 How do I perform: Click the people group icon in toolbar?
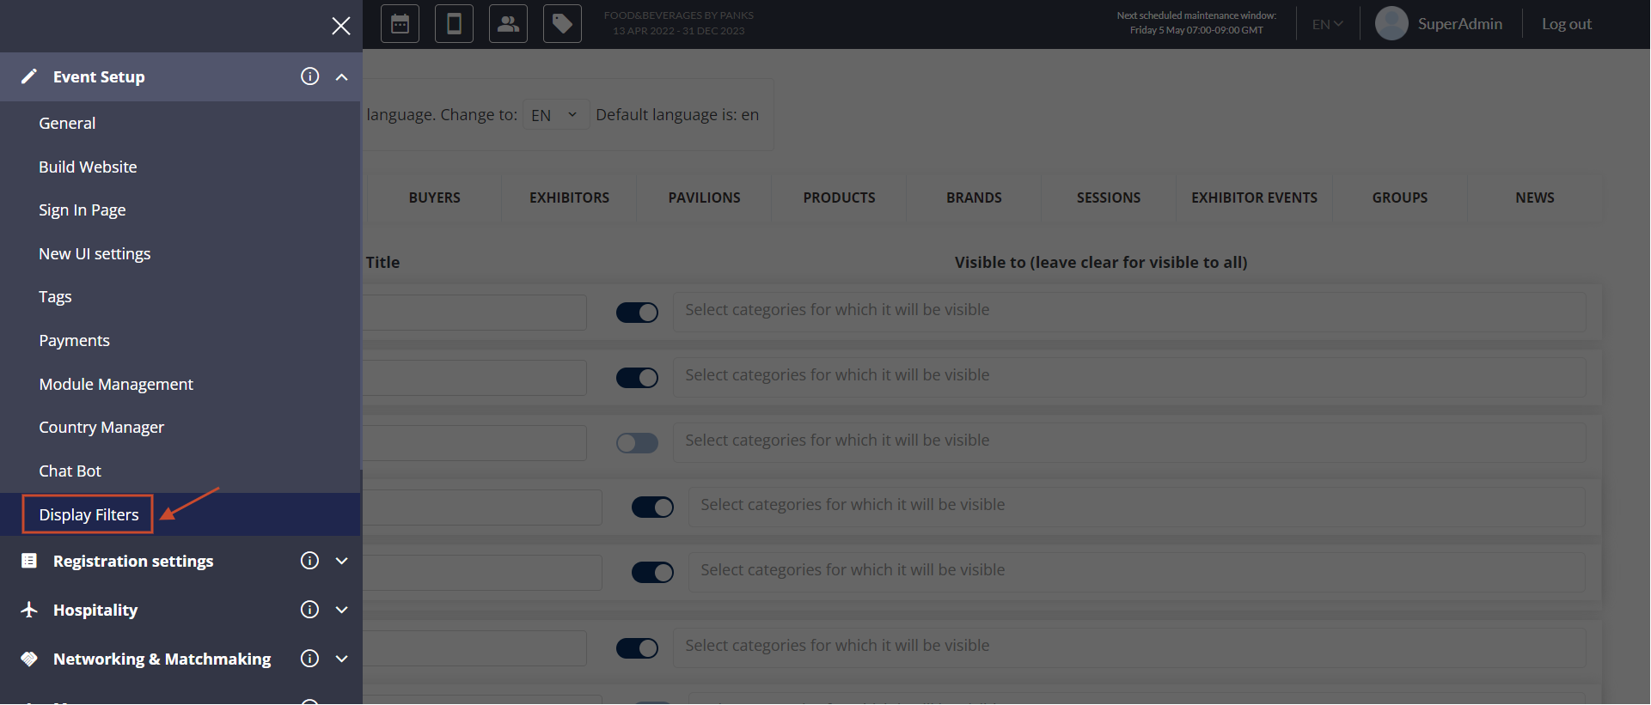[508, 24]
